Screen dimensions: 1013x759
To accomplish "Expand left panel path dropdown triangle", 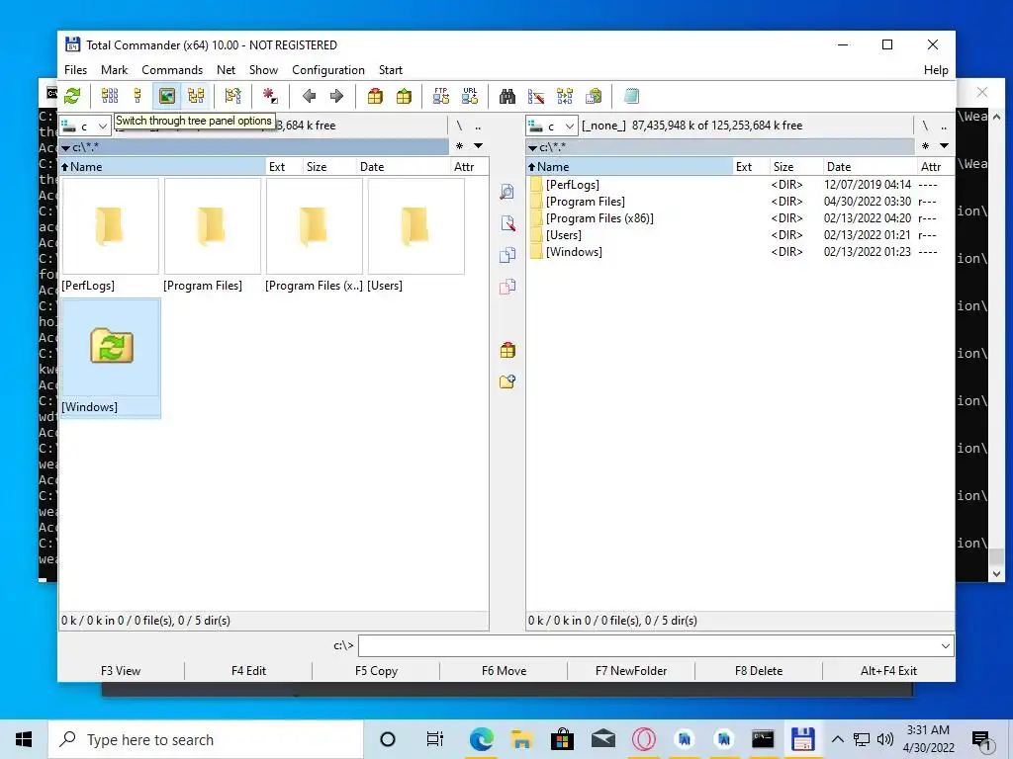I will [x=65, y=148].
